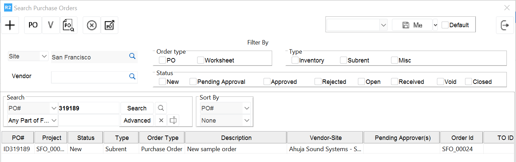Click the plus icon to add order
Image resolution: width=516 pixels, height=162 pixels.
[x=10, y=25]
